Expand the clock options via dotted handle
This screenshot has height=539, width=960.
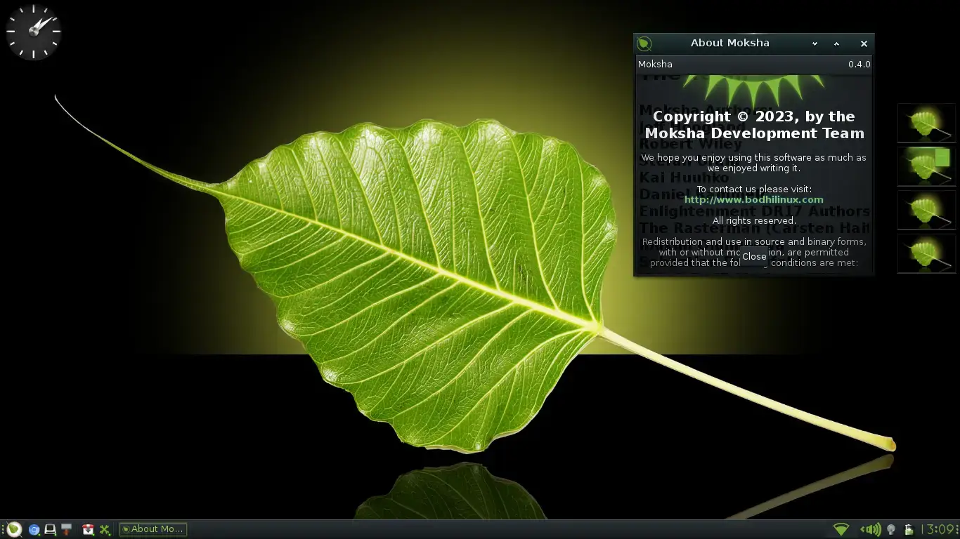point(957,529)
